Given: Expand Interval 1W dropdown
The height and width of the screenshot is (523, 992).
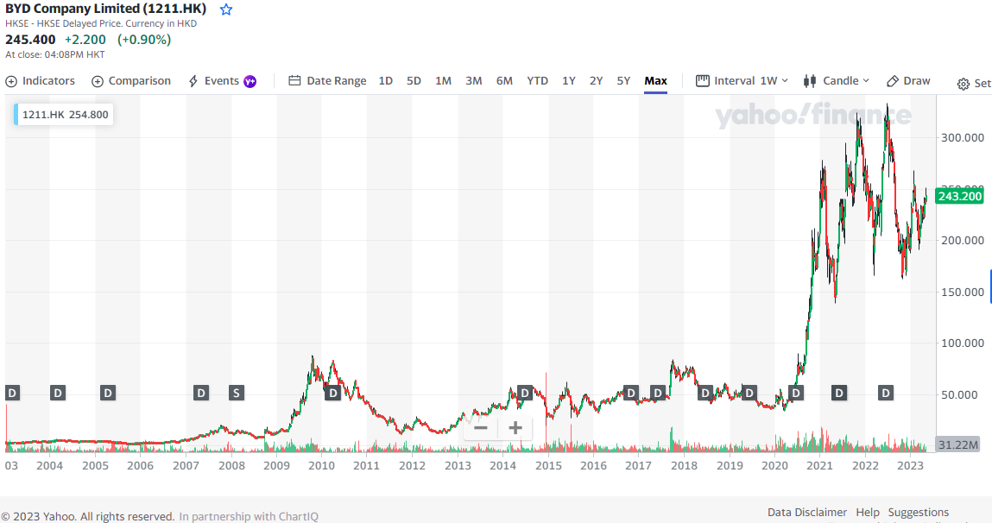Looking at the screenshot, I should point(742,81).
